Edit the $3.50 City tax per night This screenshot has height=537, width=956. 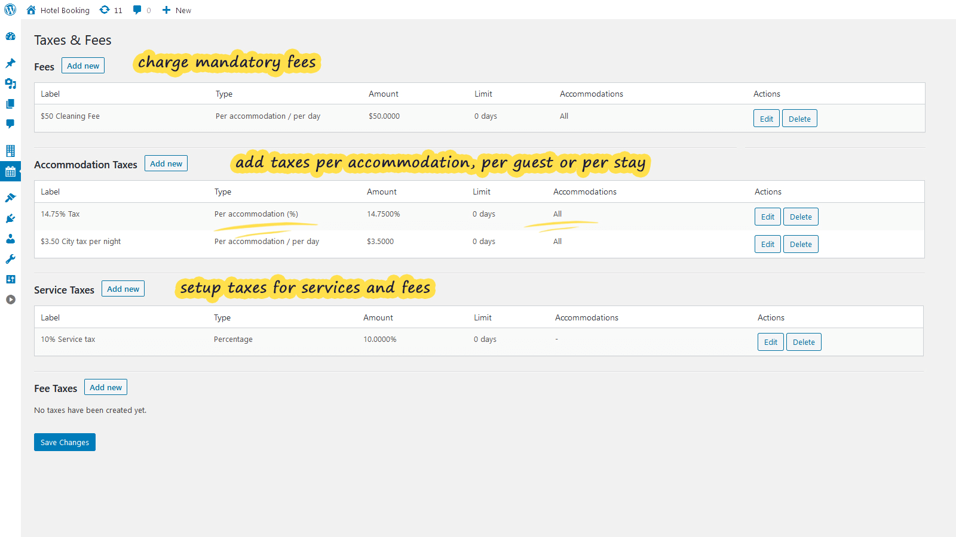(x=768, y=244)
